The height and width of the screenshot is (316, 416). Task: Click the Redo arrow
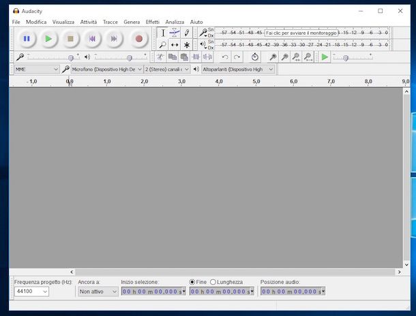[x=237, y=57]
